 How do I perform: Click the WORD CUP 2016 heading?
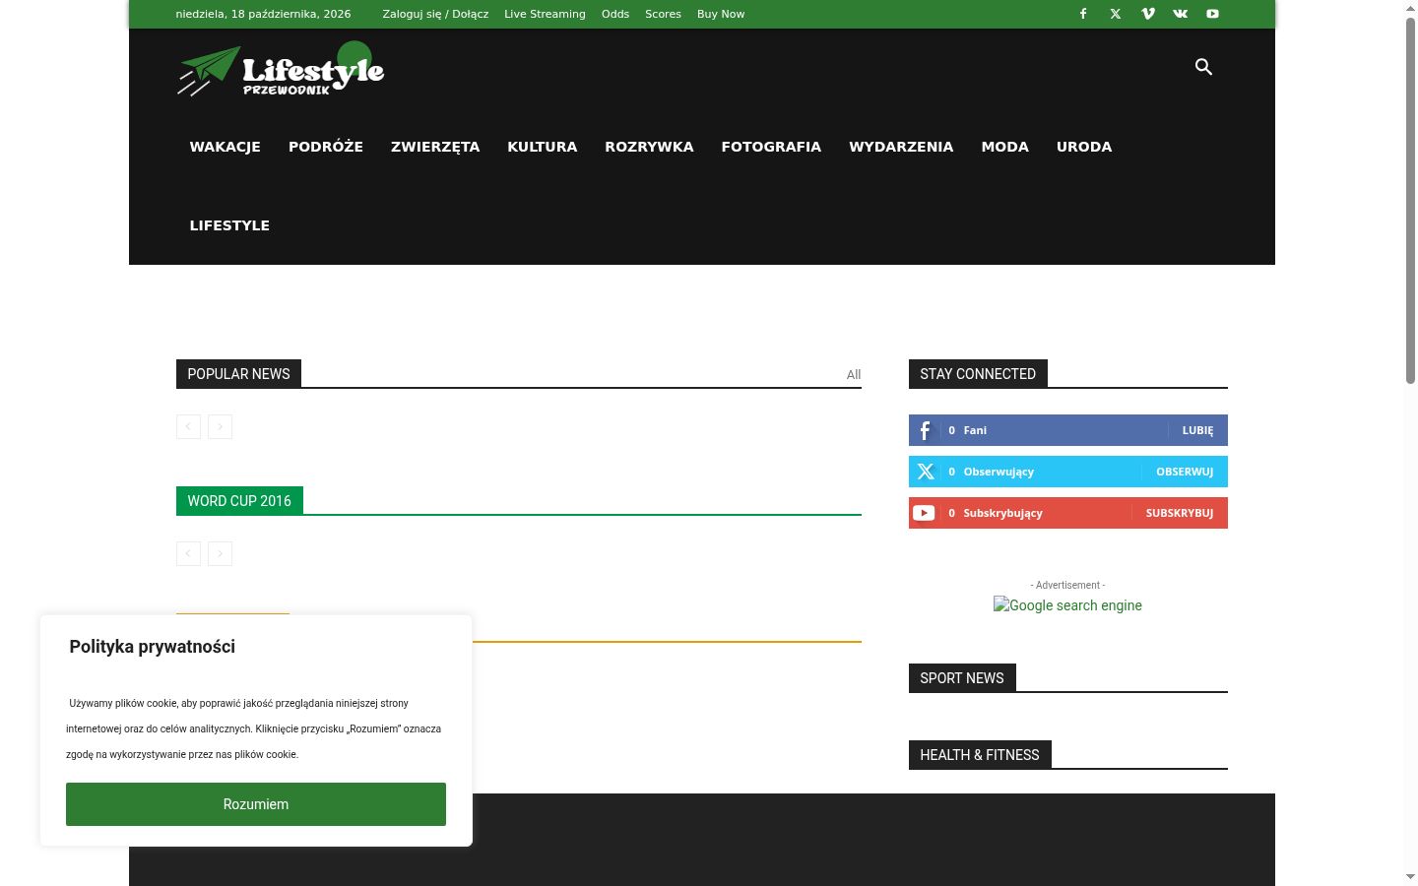click(x=239, y=501)
